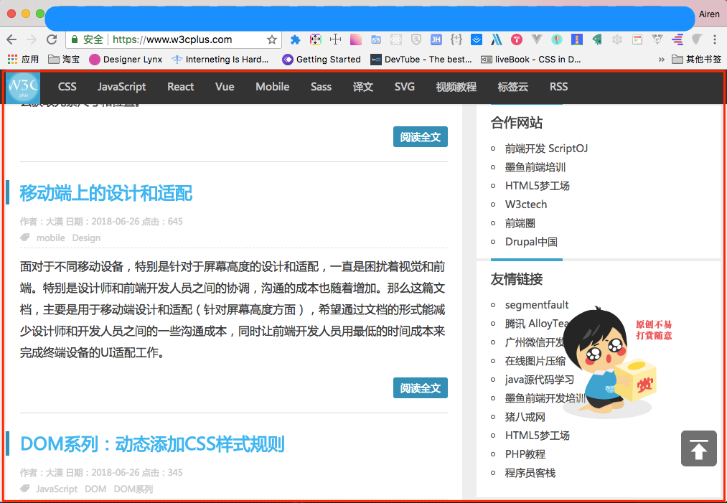
Task: Open the 视频教程 nav item
Action: [456, 87]
